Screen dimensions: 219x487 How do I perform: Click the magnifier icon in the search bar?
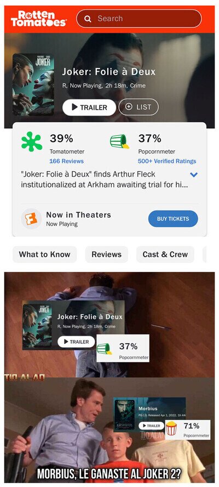88,19
